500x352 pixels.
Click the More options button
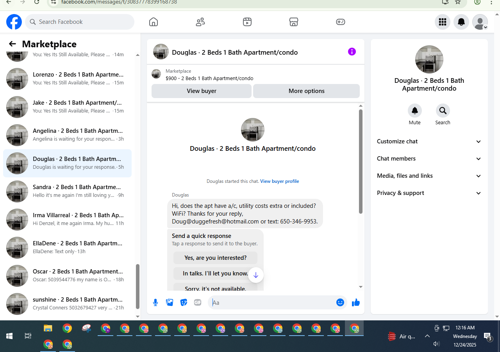point(307,91)
